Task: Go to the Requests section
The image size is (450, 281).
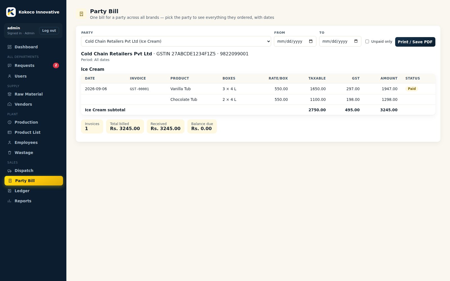Action: 34,65
